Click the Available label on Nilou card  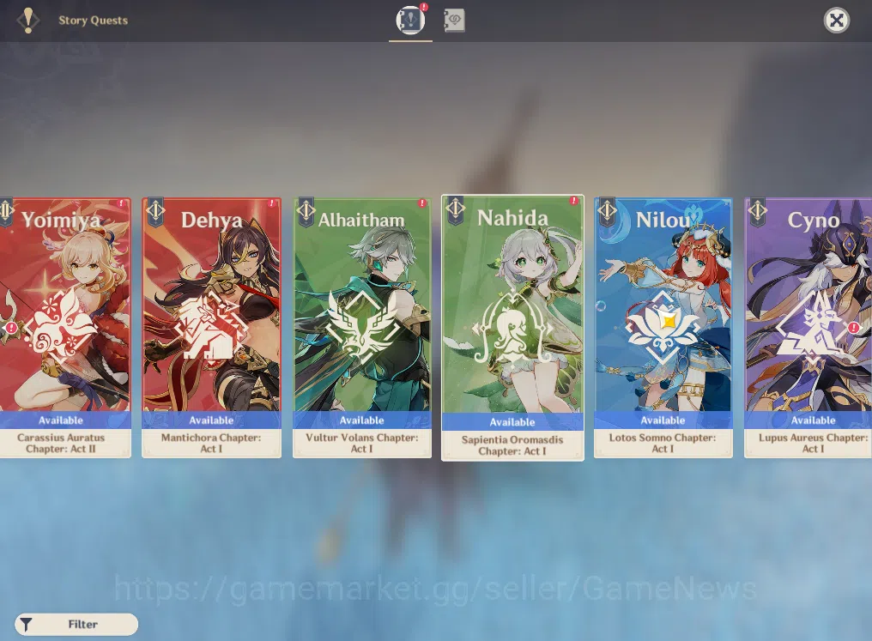(x=663, y=420)
